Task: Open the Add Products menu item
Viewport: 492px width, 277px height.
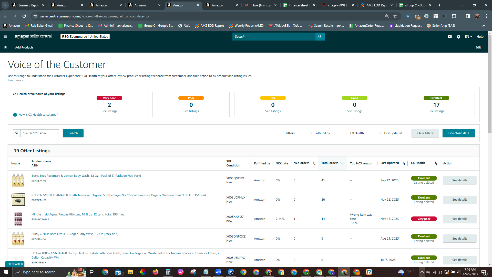Action: [24, 47]
